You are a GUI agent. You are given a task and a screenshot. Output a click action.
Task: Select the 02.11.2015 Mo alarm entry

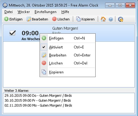point(38,105)
